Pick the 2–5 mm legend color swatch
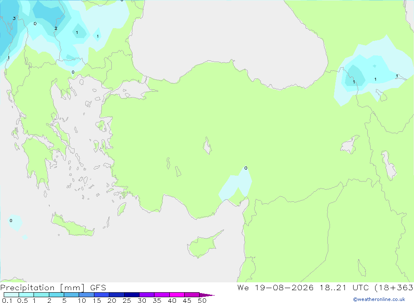 (x=56, y=295)
